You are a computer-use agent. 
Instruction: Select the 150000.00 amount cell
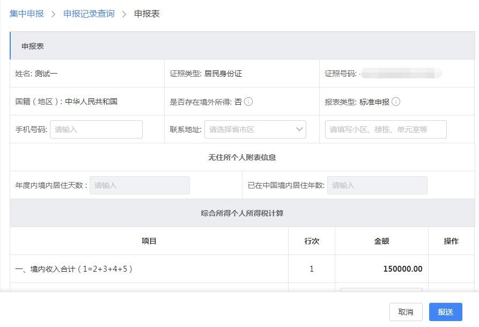402,269
